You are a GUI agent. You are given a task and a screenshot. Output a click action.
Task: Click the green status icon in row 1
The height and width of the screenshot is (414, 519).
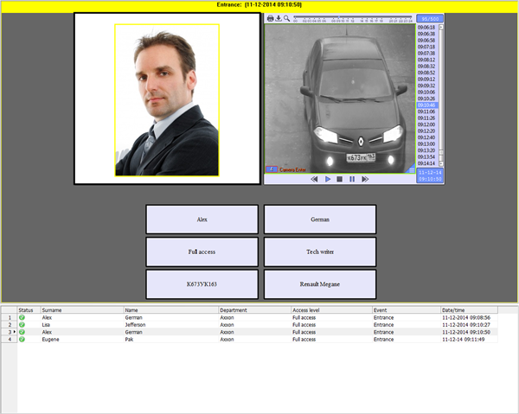pos(22,317)
